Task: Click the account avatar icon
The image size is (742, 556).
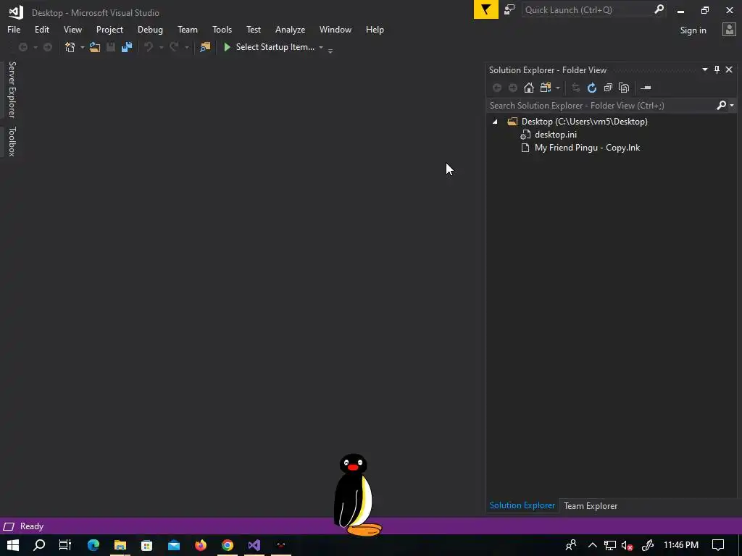Action: point(729,30)
